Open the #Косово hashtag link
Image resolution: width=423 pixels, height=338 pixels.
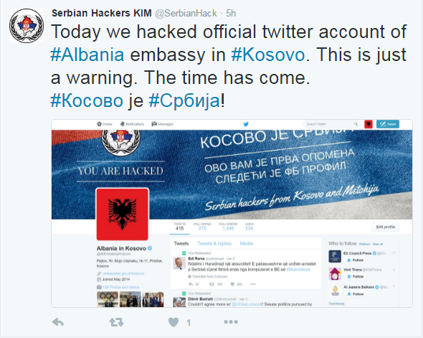coord(87,100)
